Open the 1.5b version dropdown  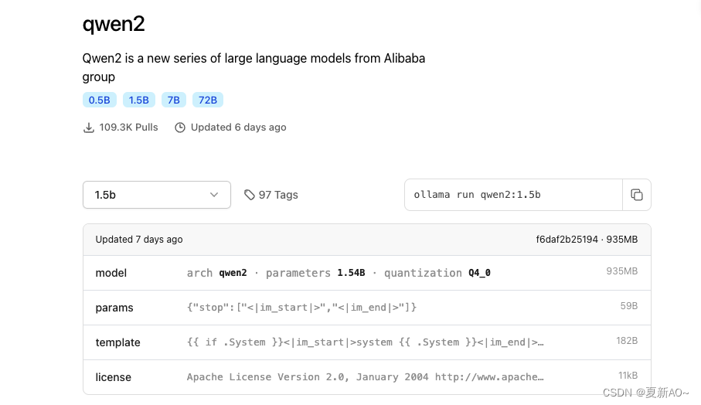coord(157,195)
